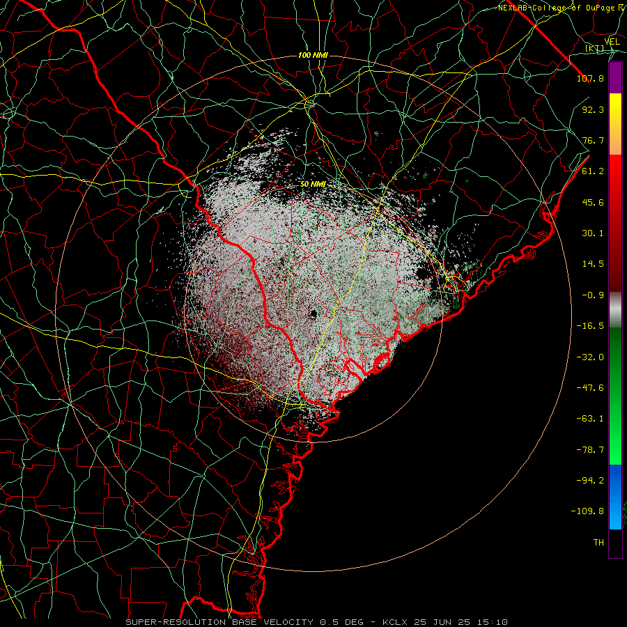Click the -63.1 value on velocity scale

point(590,419)
